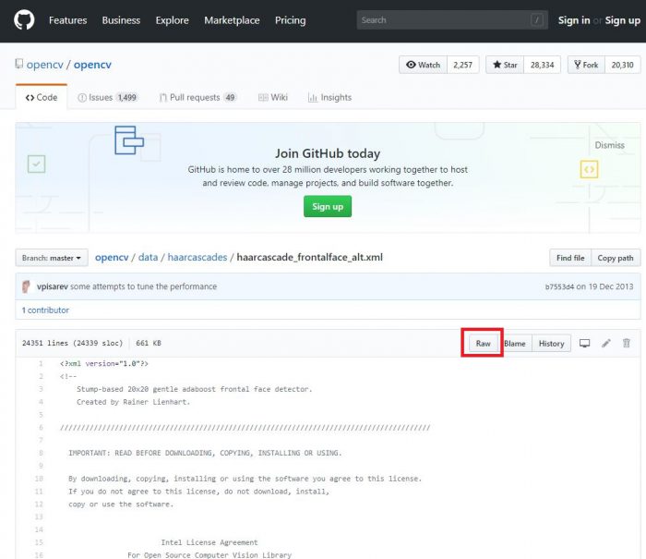Select the Code tab
Image resolution: width=646 pixels, height=559 pixels.
42,97
